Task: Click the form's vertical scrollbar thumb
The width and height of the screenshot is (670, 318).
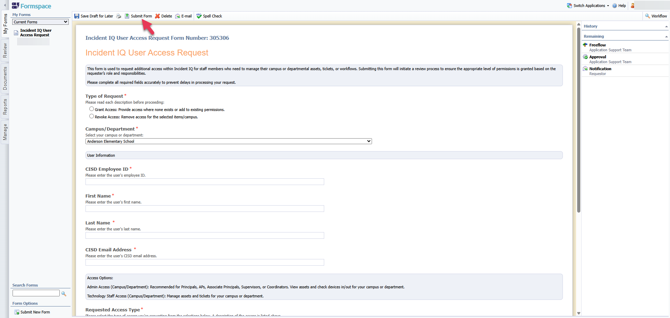Action: coord(579,119)
